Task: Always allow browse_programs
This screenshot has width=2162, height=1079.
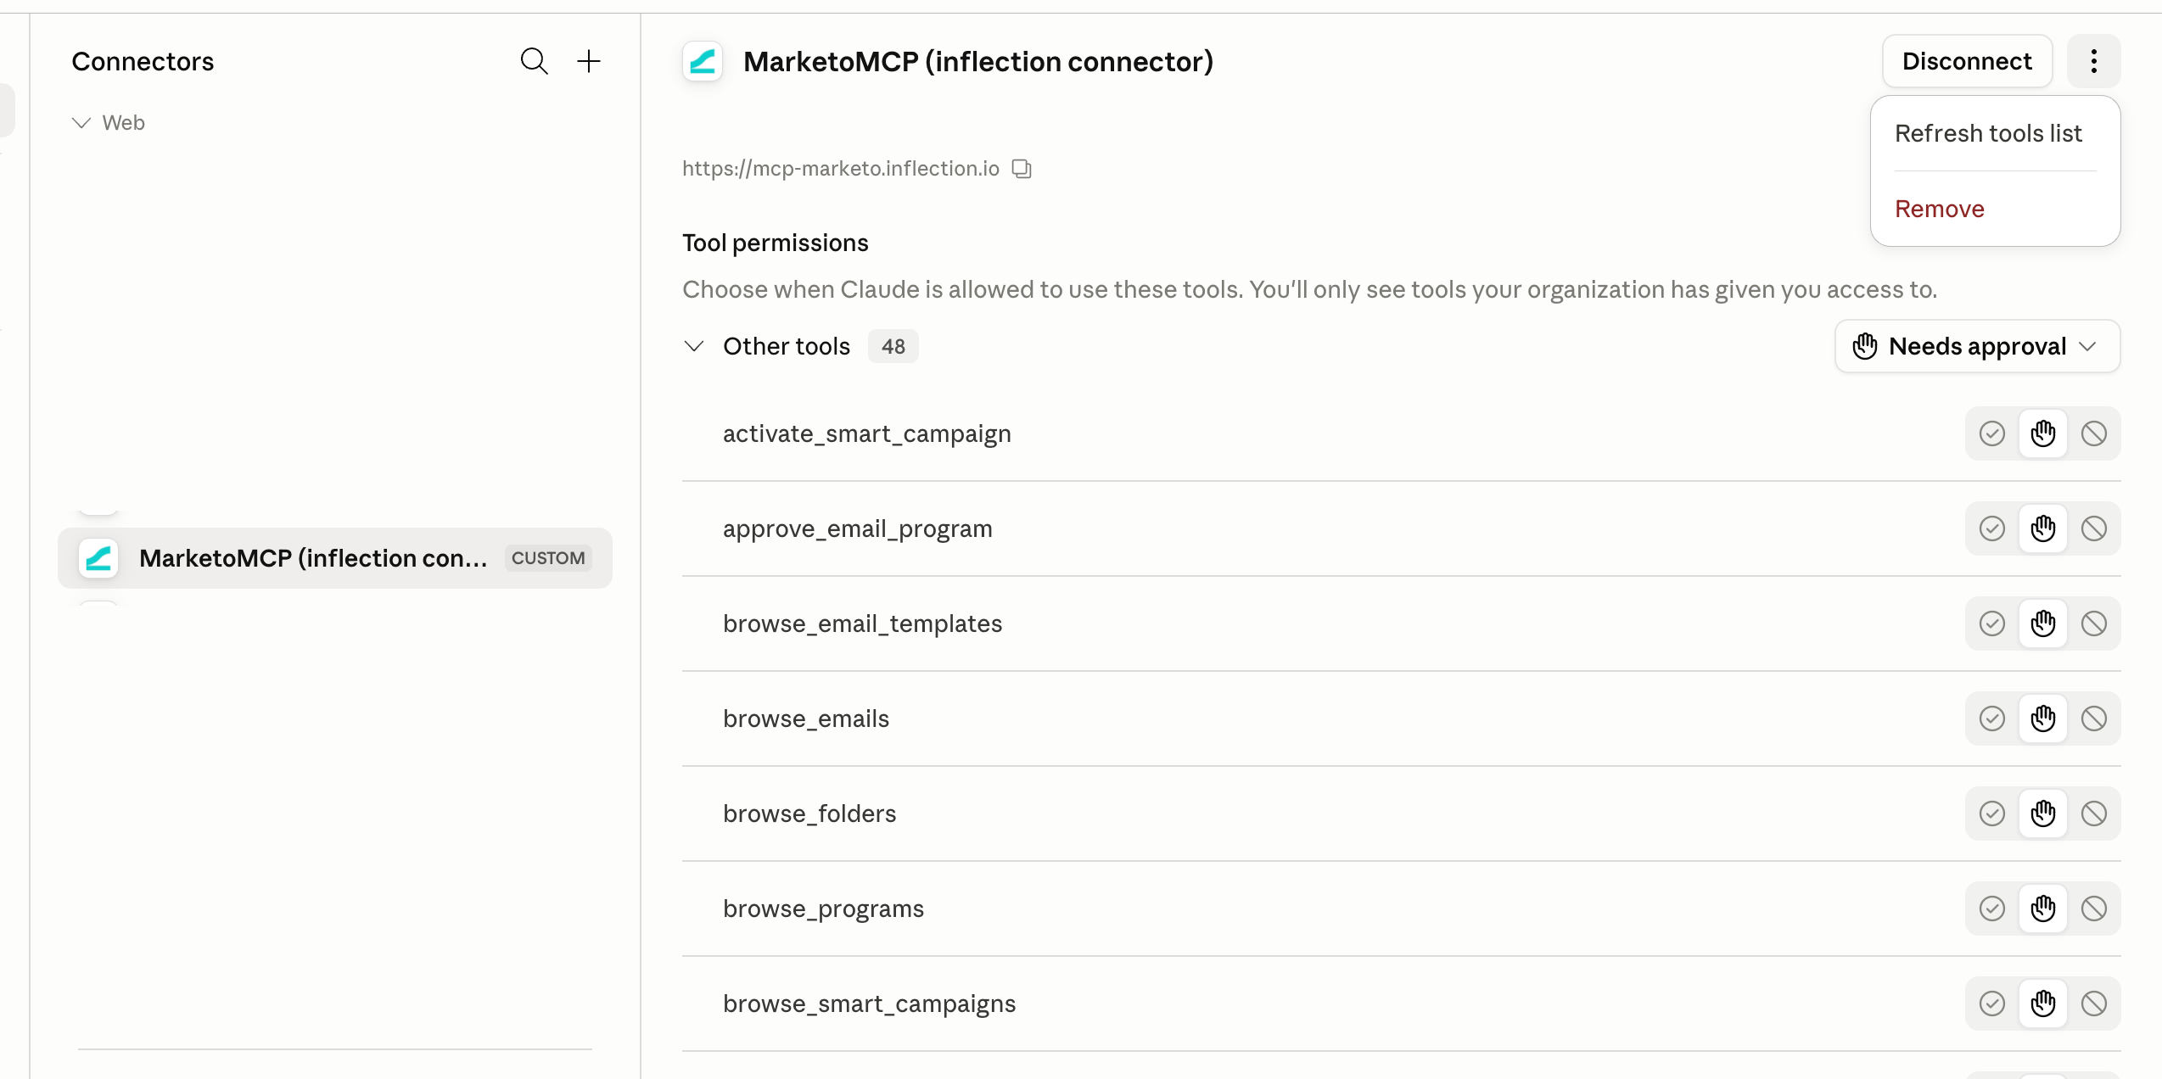Action: tap(1991, 908)
